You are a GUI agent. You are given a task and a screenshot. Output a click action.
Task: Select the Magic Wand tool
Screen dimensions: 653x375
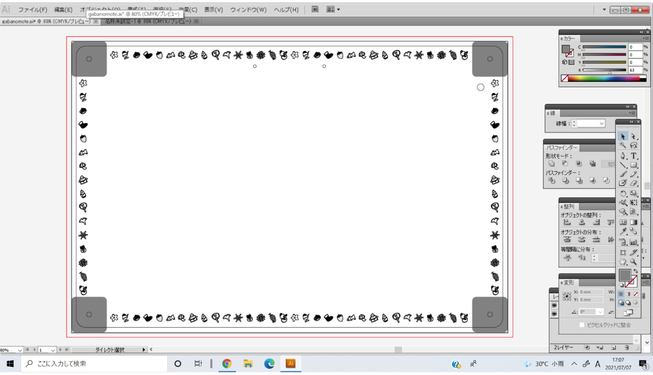click(623, 146)
